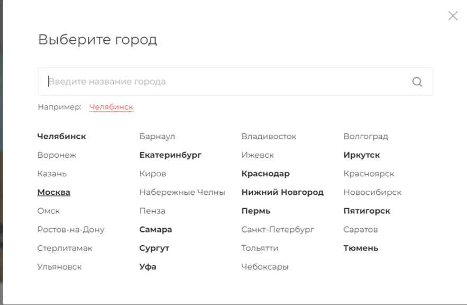Pick Волгоград city
Image resolution: width=467 pixels, height=305 pixels.
point(366,137)
